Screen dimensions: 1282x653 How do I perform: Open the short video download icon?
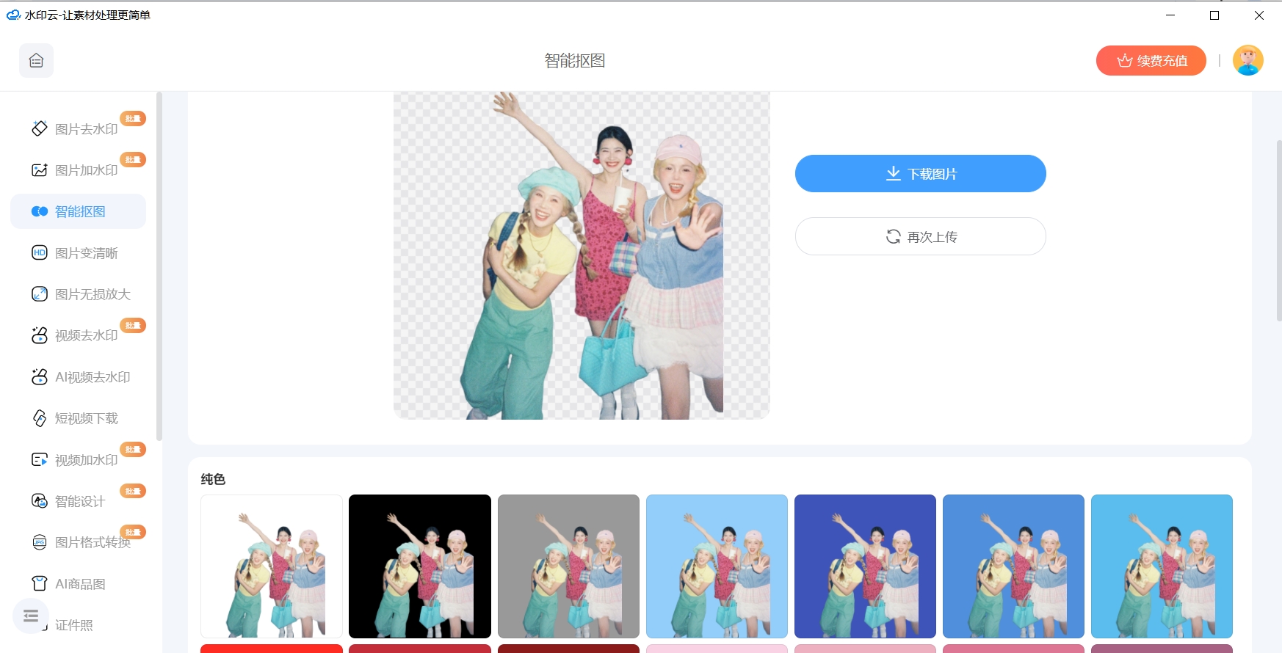coord(40,418)
